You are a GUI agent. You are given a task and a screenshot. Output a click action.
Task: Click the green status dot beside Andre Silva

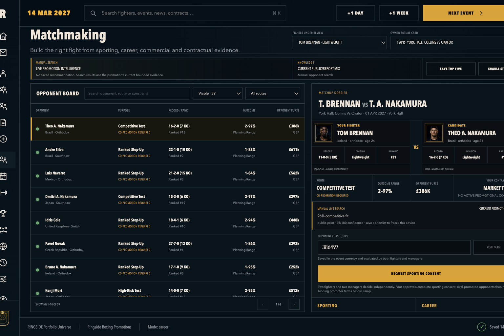pos(38,153)
